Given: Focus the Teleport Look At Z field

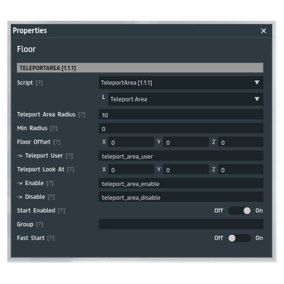Looking at the screenshot, I should [x=240, y=170].
